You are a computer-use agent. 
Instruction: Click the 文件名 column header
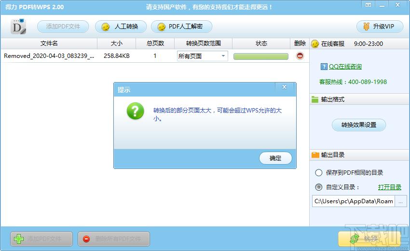[x=49, y=43]
